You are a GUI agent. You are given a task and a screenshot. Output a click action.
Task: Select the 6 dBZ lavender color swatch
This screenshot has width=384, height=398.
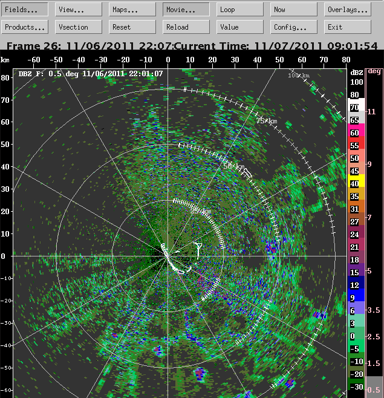[356, 308]
